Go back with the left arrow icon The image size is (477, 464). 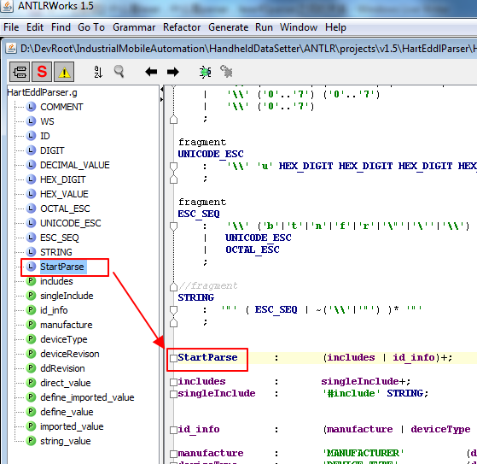[x=151, y=72]
